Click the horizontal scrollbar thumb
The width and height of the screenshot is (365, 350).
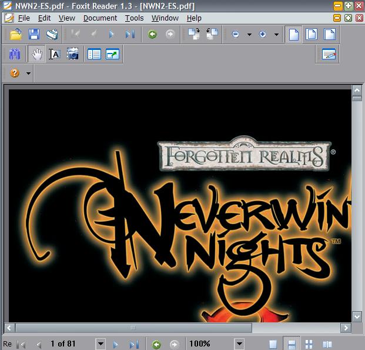(x=133, y=328)
